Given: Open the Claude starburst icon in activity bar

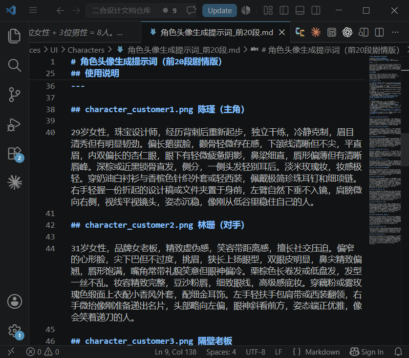Looking at the screenshot, I should 14,182.
